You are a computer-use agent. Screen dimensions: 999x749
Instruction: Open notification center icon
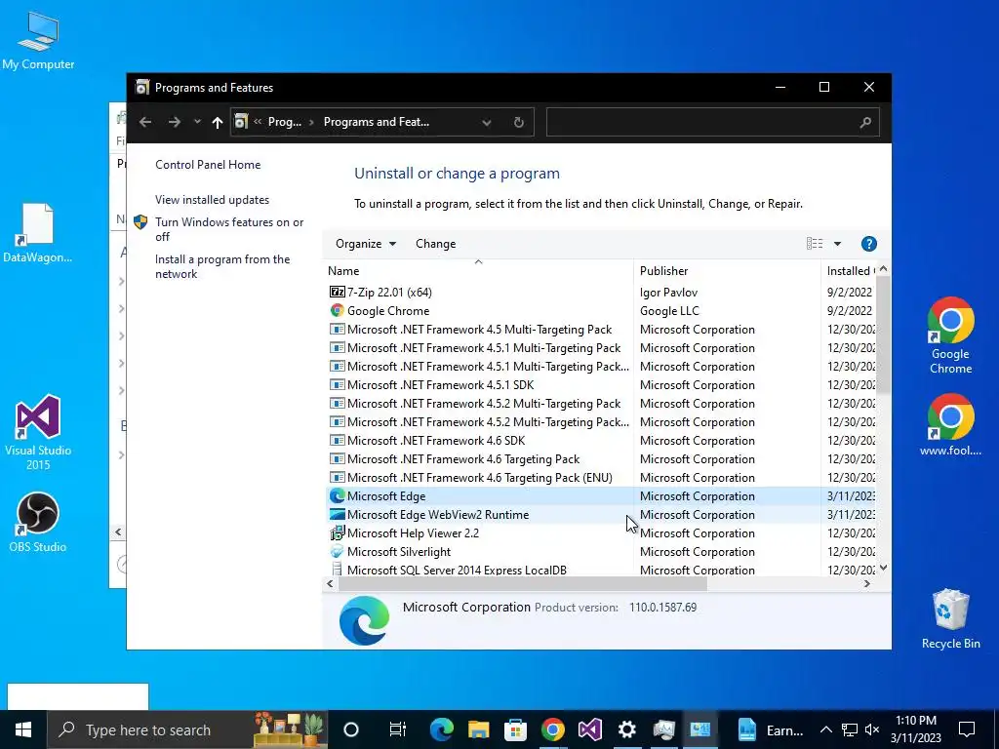[967, 729]
